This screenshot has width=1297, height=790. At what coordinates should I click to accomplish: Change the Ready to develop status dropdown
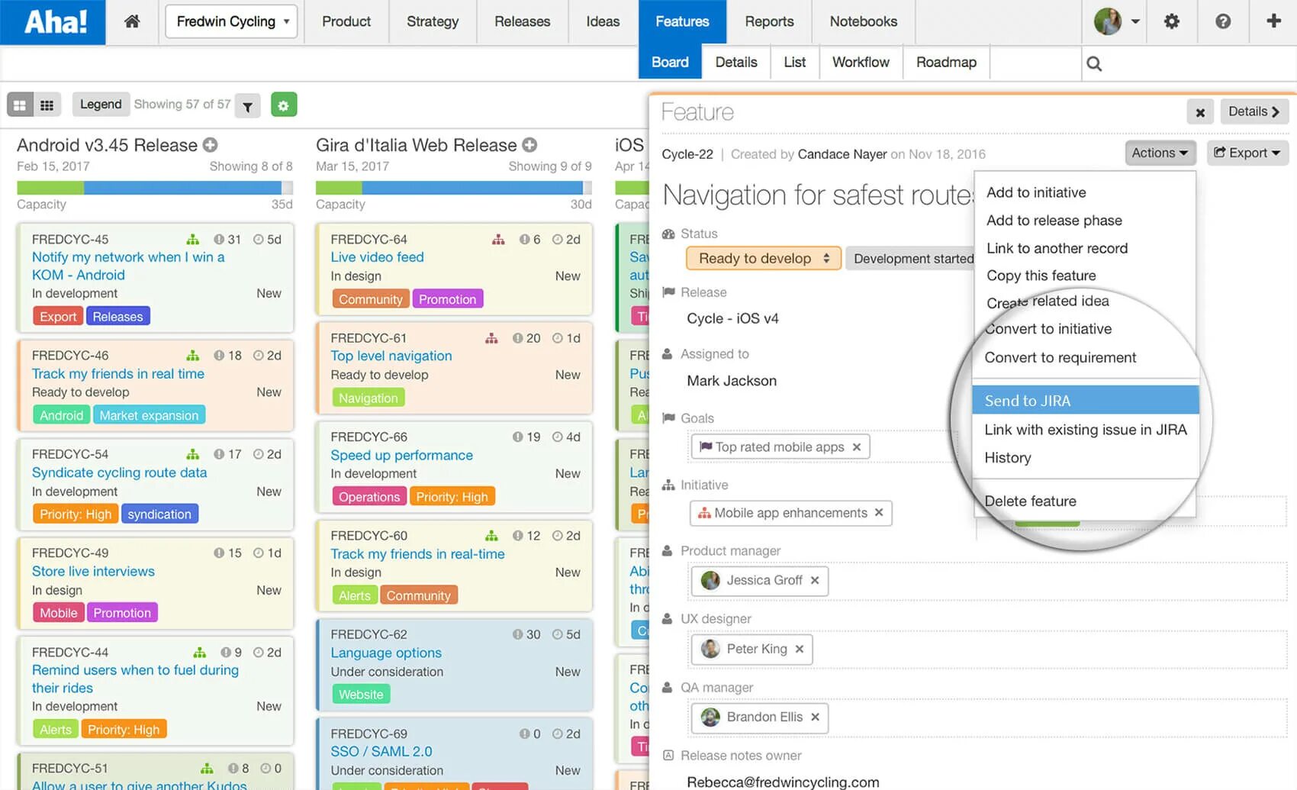(764, 258)
